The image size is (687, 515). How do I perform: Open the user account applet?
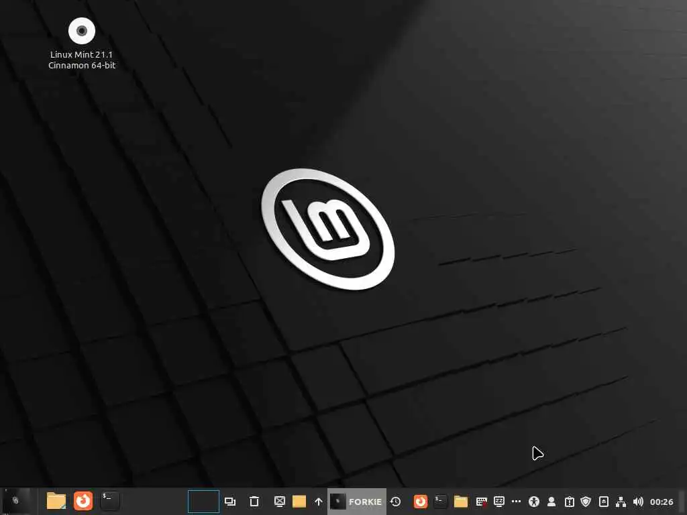(551, 502)
